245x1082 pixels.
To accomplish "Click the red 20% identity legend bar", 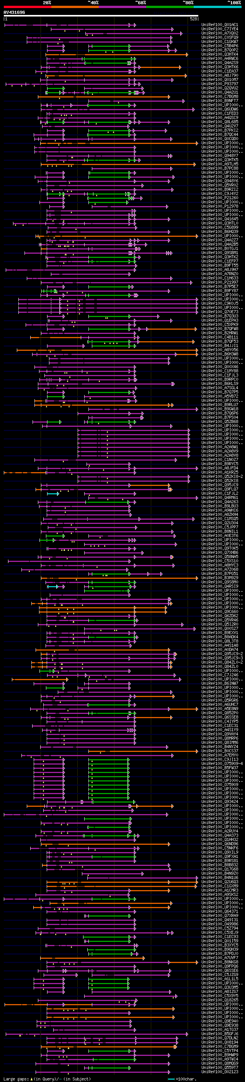I will [27, 7].
